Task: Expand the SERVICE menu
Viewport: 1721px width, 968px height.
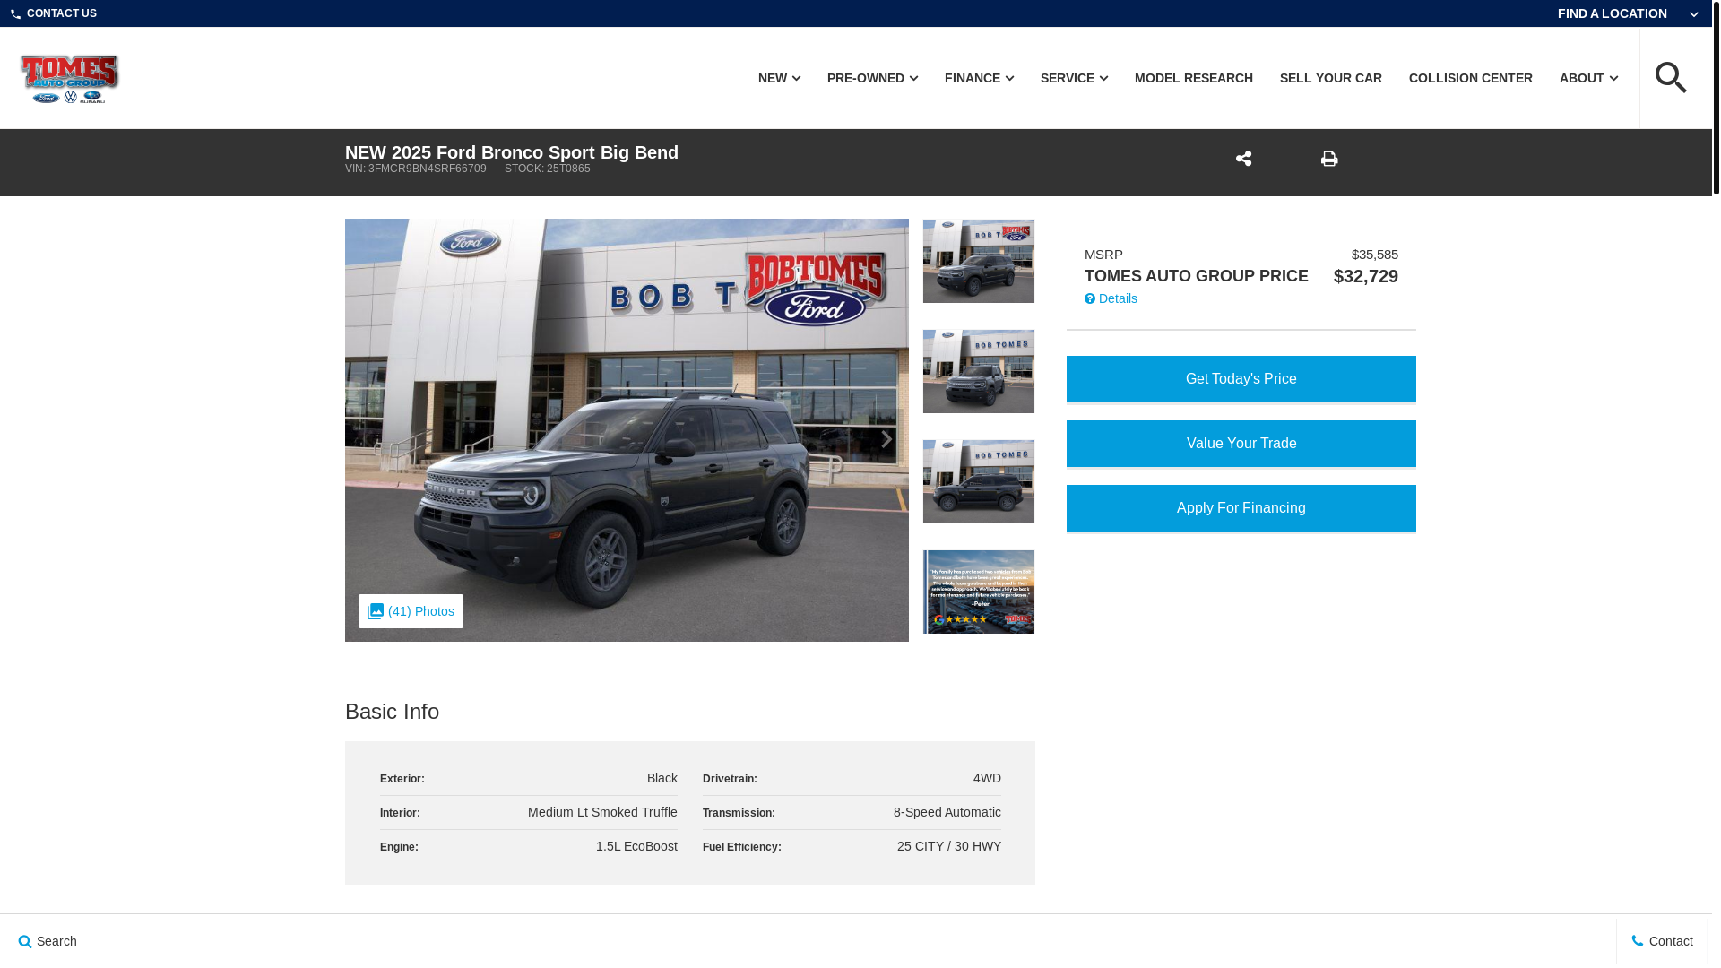Action: pos(1074,78)
